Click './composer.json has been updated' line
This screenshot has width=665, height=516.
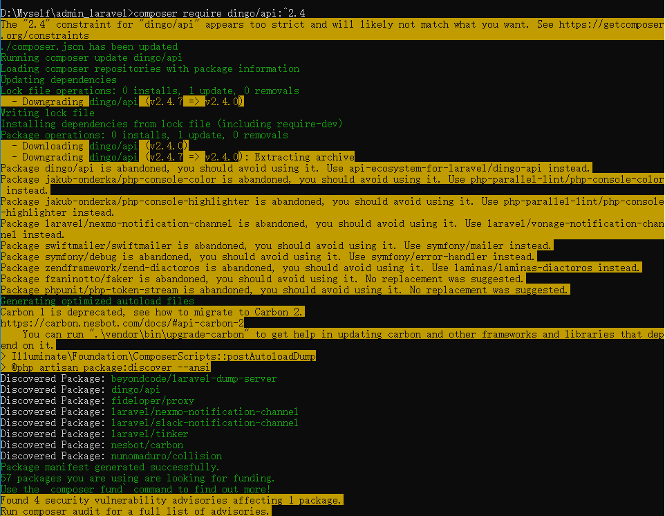(89, 46)
